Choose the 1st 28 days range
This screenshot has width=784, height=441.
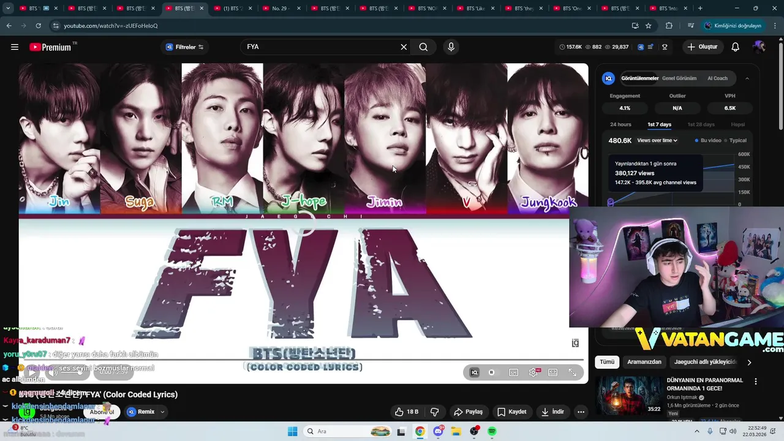click(701, 124)
